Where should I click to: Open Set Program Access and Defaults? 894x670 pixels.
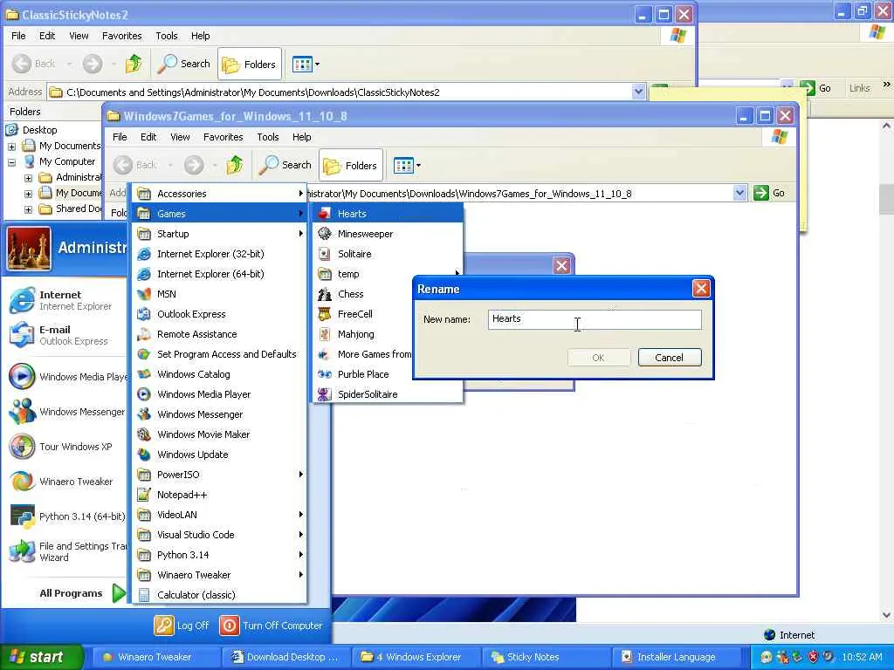coord(220,354)
